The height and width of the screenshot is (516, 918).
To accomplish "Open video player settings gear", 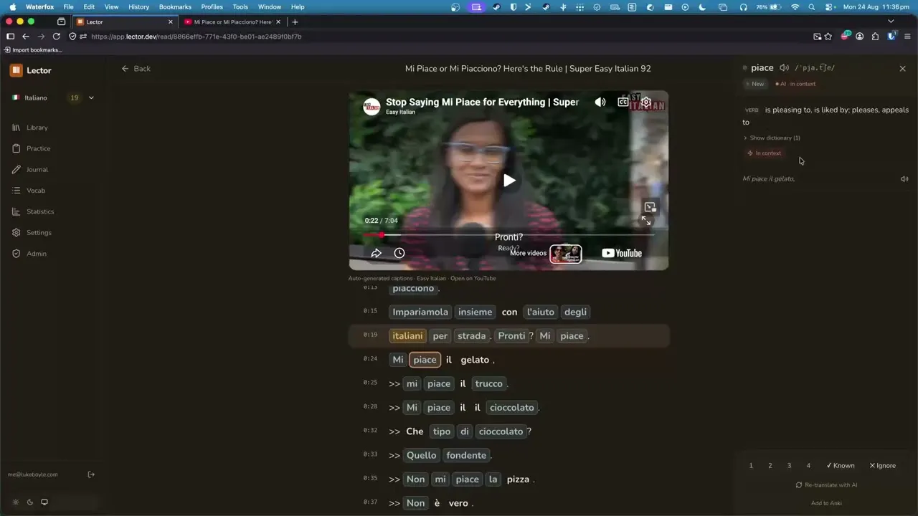I will click(646, 102).
